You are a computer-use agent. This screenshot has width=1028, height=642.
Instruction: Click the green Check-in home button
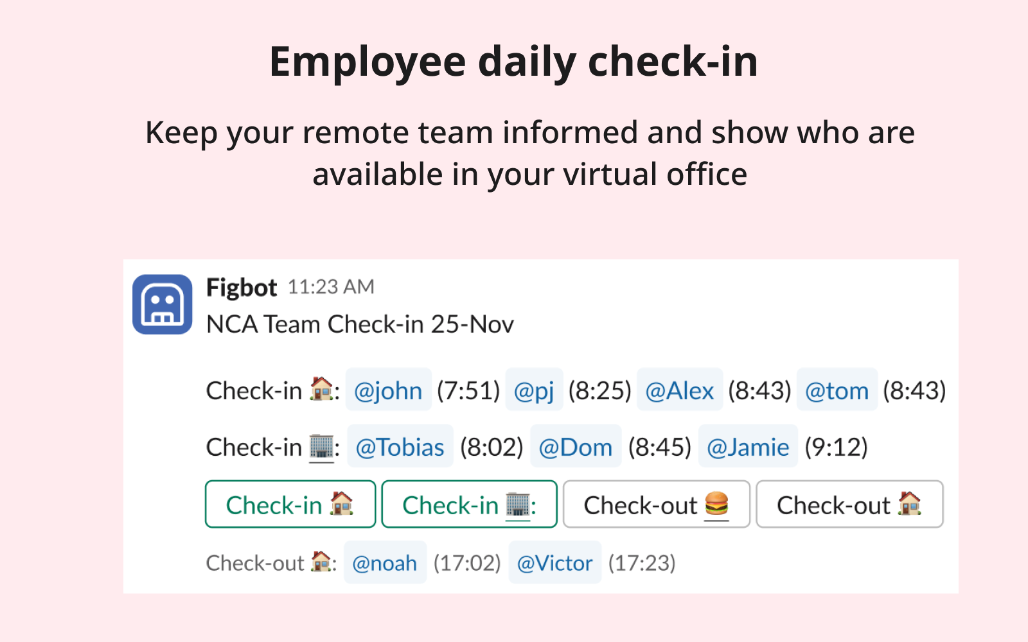tap(290, 505)
